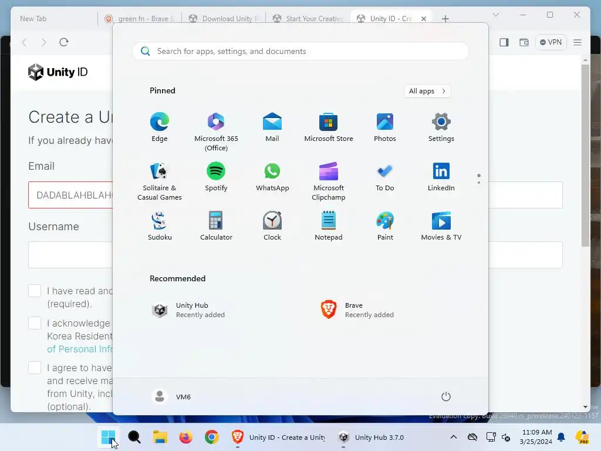This screenshot has height=451, width=601.
Task: Open Microsoft Store from Start menu
Action: [329, 127]
